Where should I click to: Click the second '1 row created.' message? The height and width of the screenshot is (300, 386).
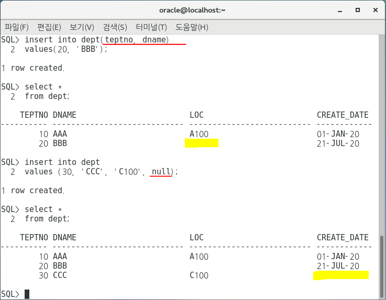pos(32,191)
